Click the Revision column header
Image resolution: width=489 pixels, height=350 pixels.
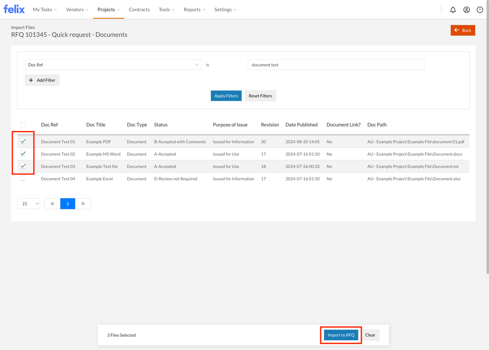click(270, 125)
